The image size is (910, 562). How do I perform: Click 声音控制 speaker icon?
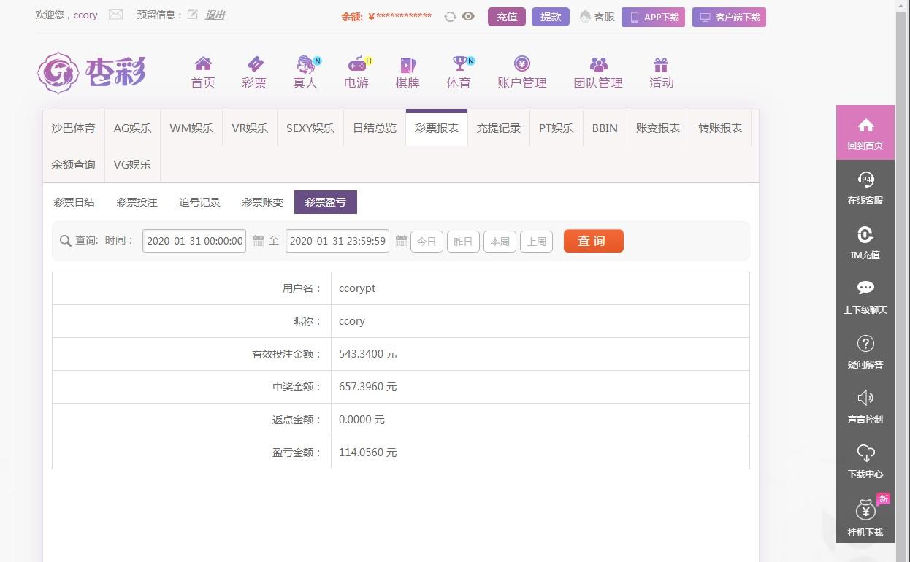pyautogui.click(x=865, y=398)
